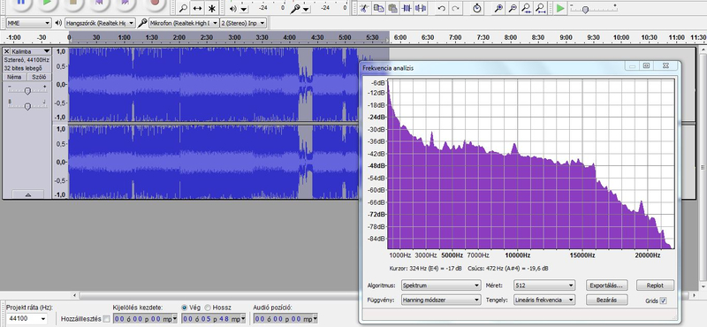The height and width of the screenshot is (327, 707).
Task: Enable the Hozzáillesztés snap checkbox
Action: 106,319
